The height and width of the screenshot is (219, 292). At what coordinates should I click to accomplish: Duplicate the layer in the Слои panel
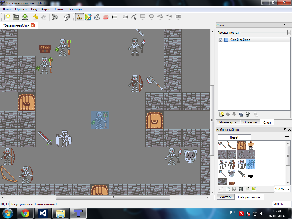click(x=241, y=114)
